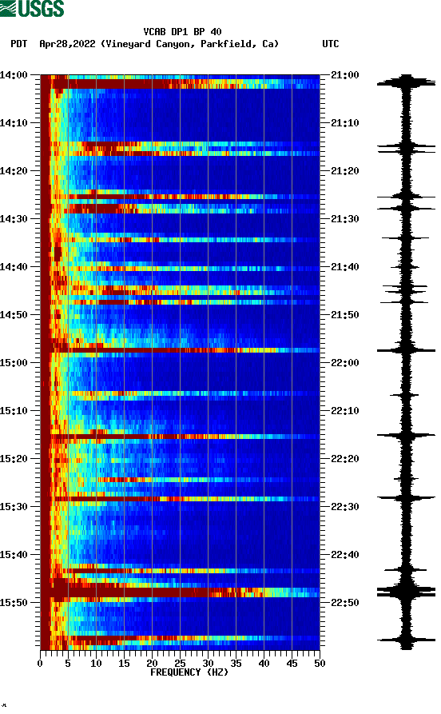Image resolution: width=441 pixels, height=714 pixels.
Task: Click the broadband event band just after 14:00
Action: click(180, 84)
